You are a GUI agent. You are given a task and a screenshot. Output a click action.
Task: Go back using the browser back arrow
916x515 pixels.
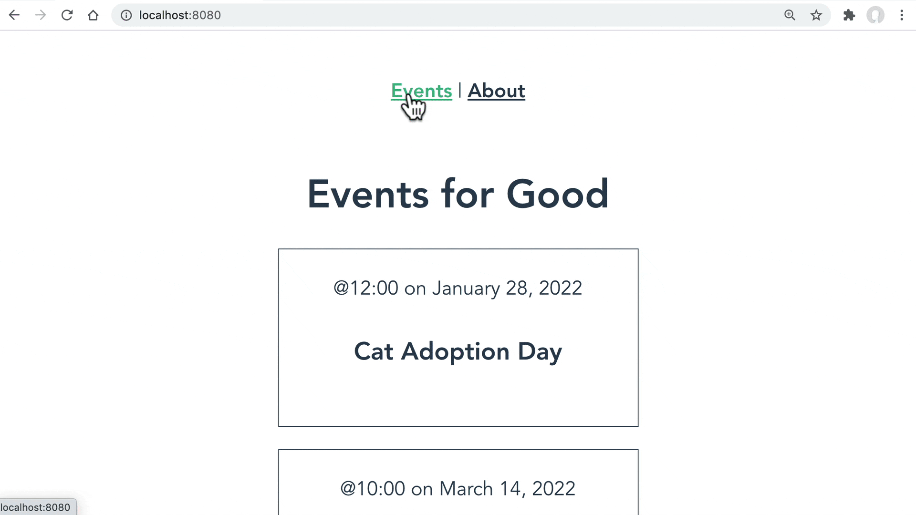click(14, 15)
